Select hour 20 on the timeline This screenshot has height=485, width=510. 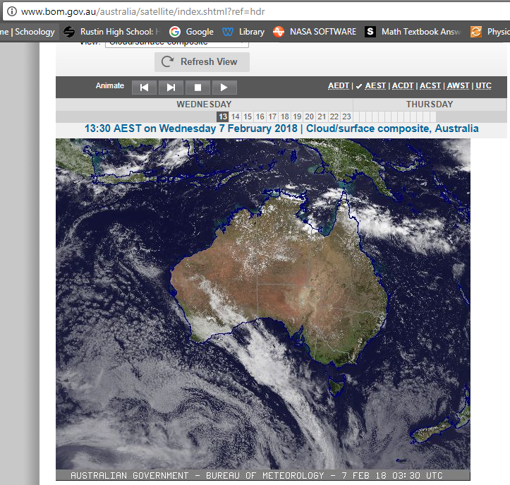[x=310, y=116]
